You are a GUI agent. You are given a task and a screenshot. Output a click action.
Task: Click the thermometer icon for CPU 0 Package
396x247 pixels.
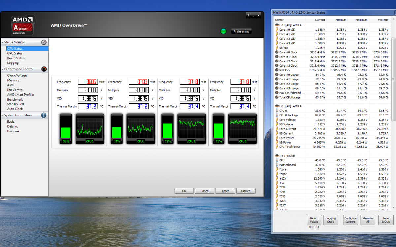(277, 115)
